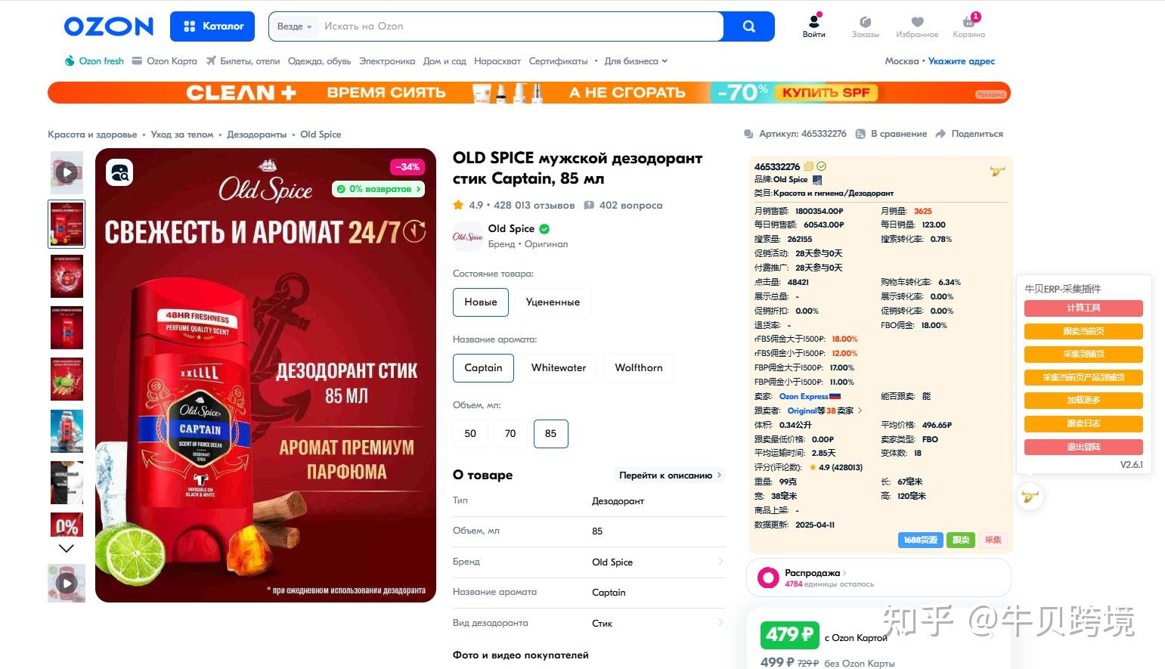The image size is (1165, 669).
Task: Open the shopping cart icon
Action: (x=968, y=22)
